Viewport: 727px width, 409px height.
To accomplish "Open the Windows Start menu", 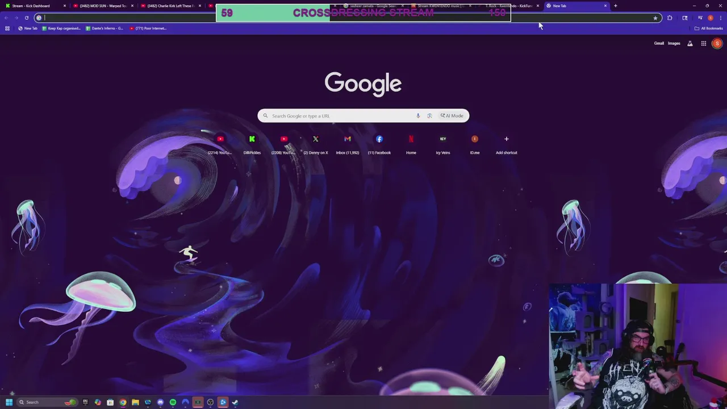I will point(9,402).
